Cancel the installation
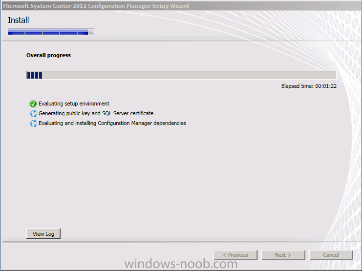 [x=331, y=255]
